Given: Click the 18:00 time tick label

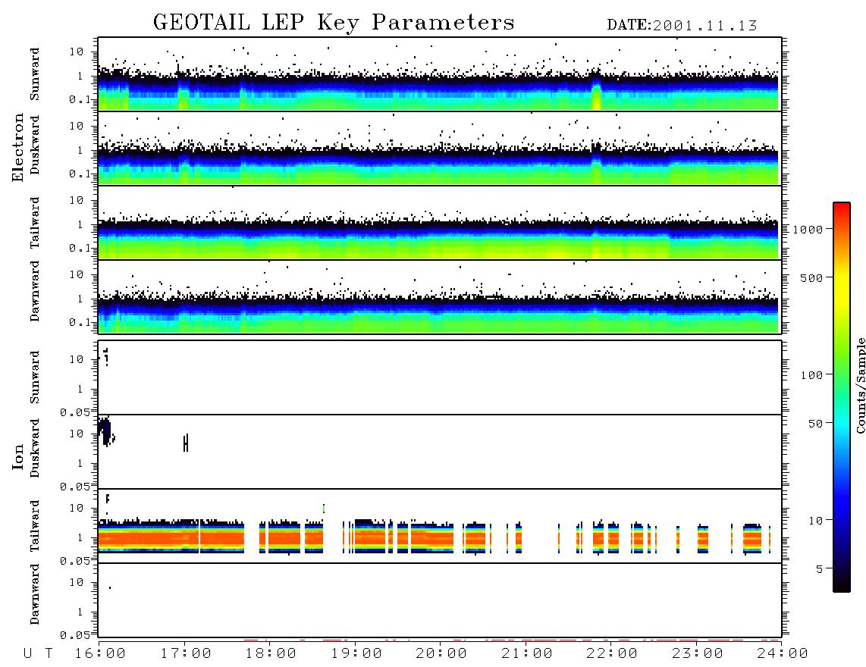Looking at the screenshot, I should (271, 654).
